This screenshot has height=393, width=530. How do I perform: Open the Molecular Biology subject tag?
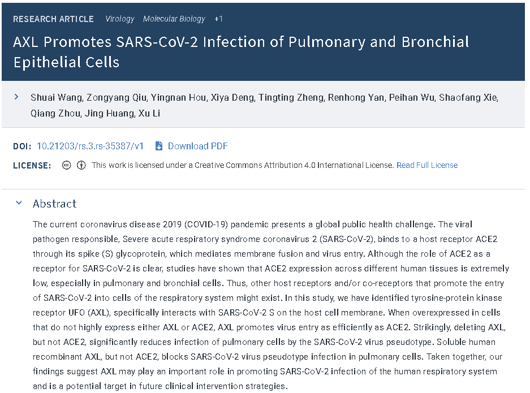coord(174,19)
